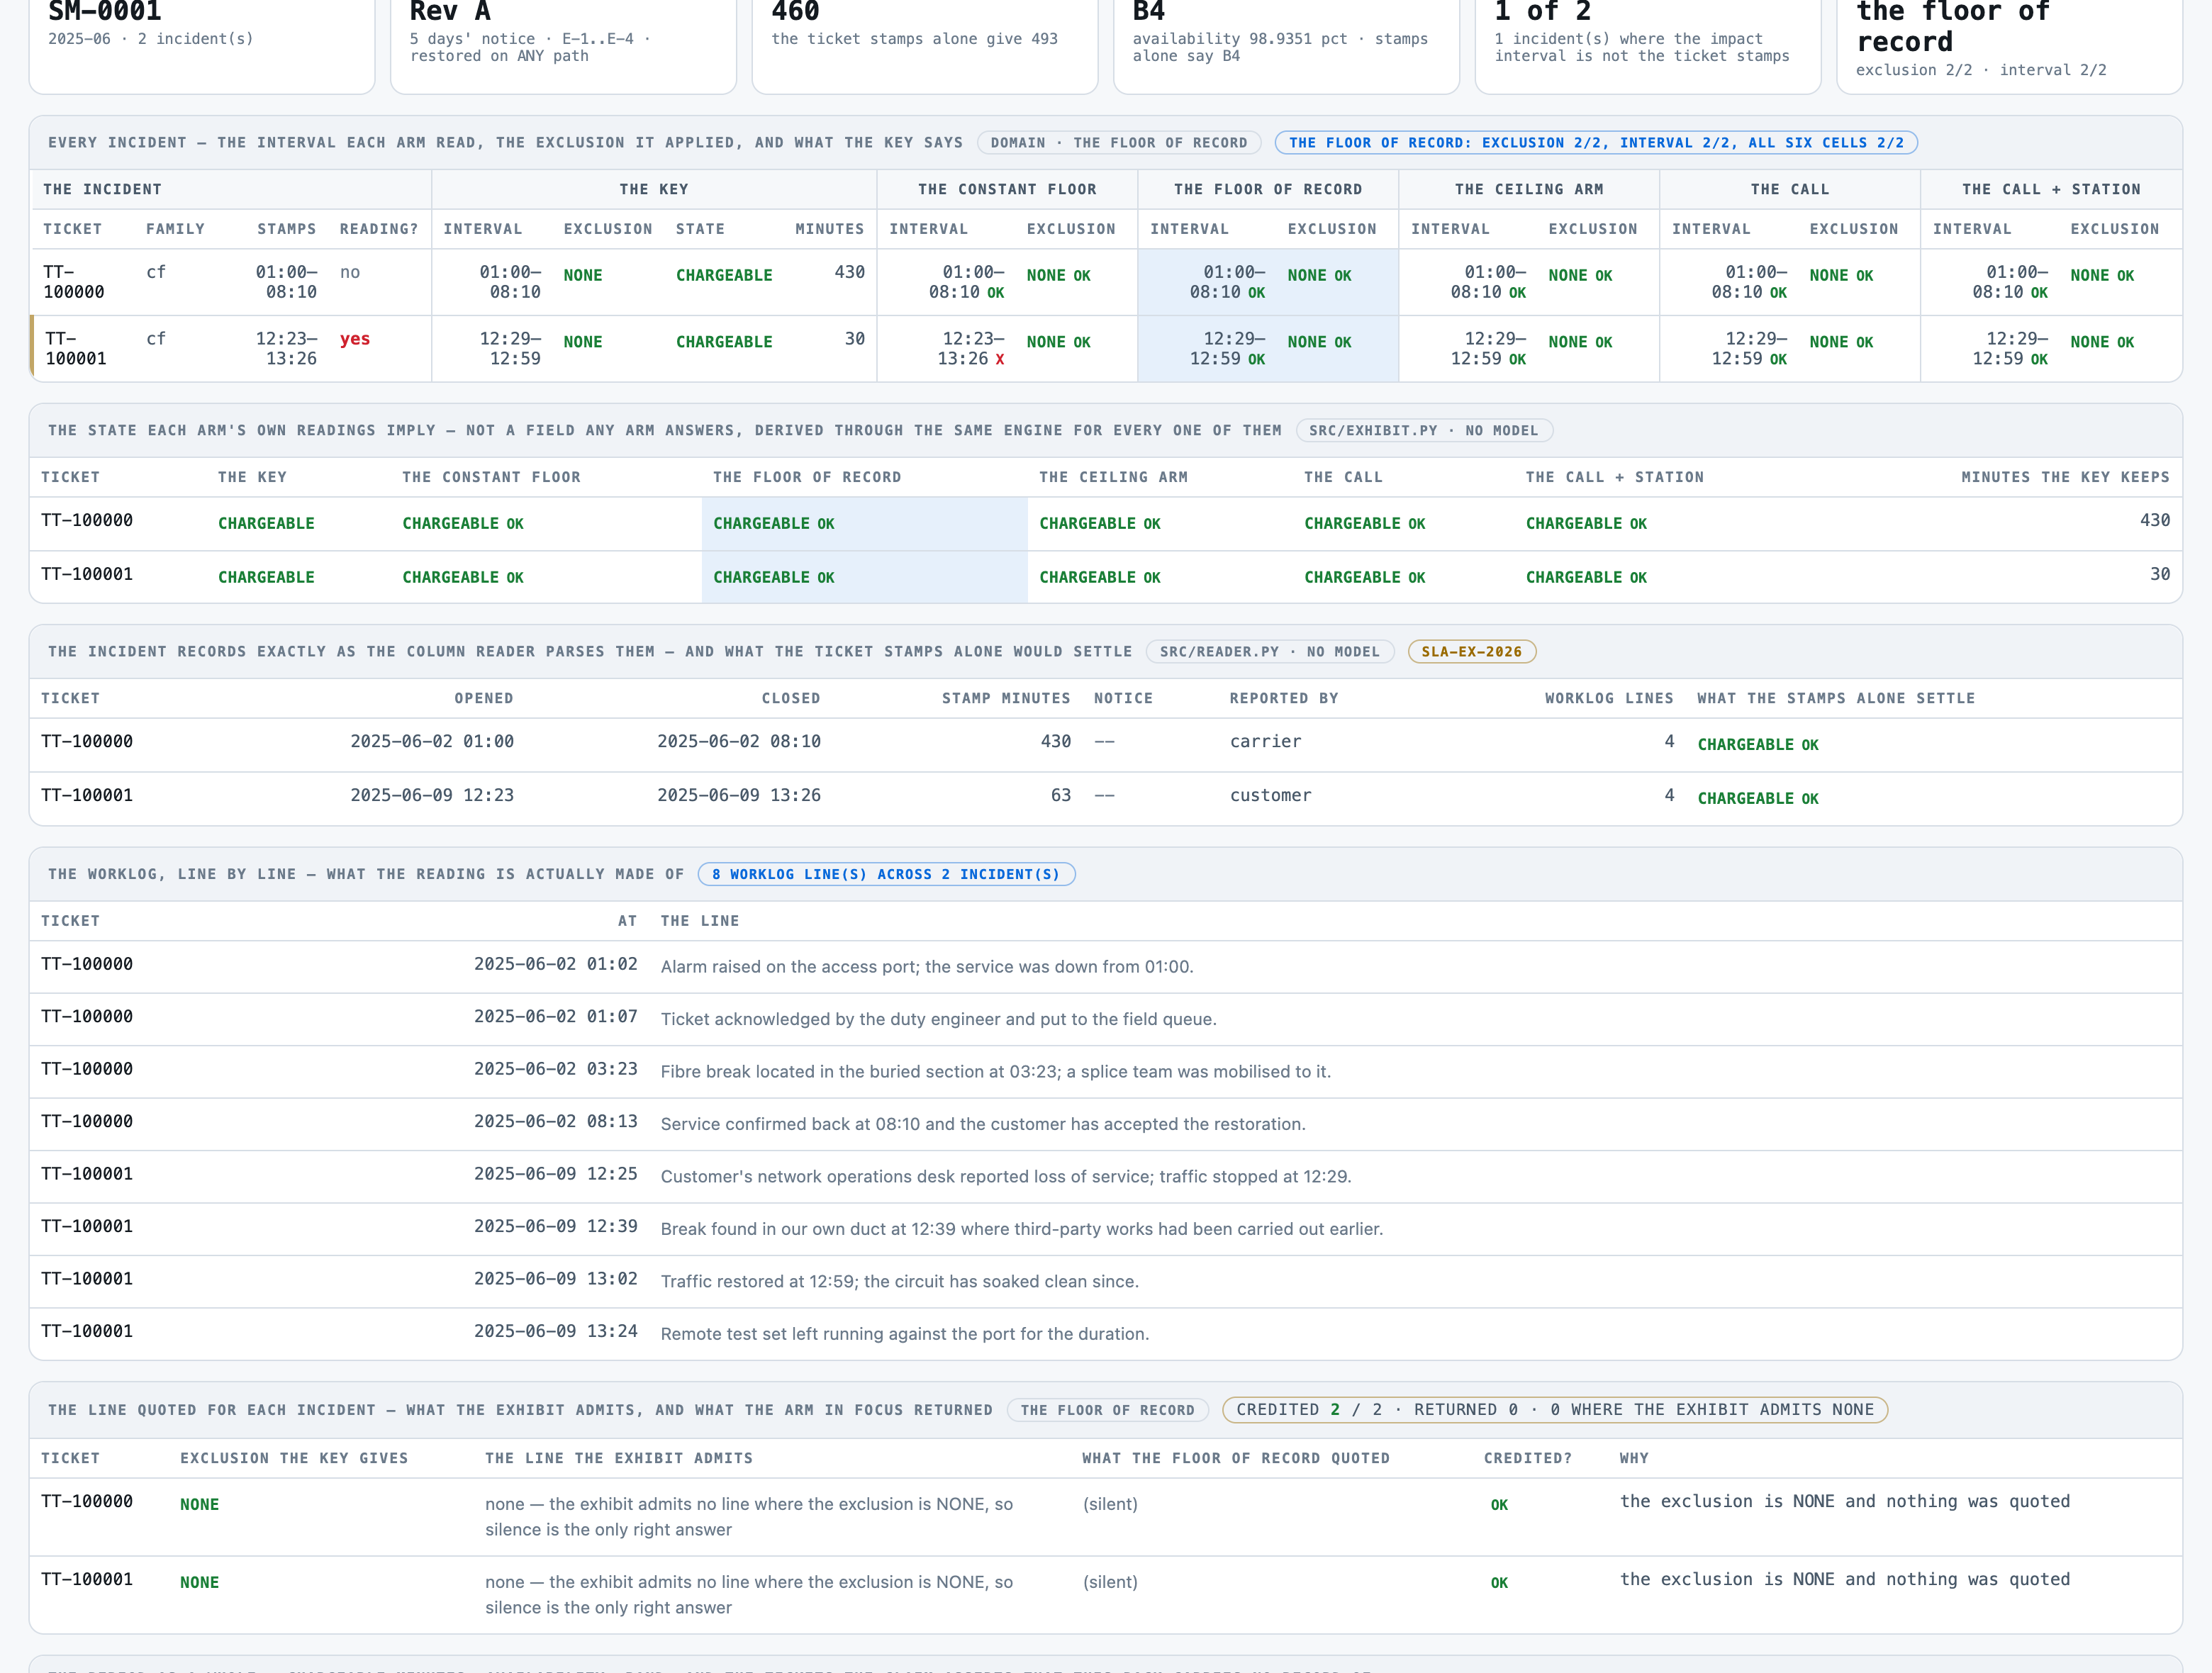Click the 'THE FLOOR OF RECORD' column group header
This screenshot has width=2212, height=1673.
coord(1268,189)
